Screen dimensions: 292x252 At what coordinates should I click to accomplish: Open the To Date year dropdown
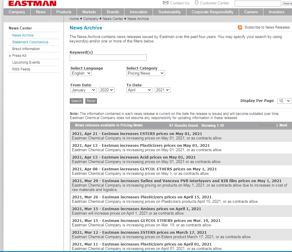(x=162, y=90)
